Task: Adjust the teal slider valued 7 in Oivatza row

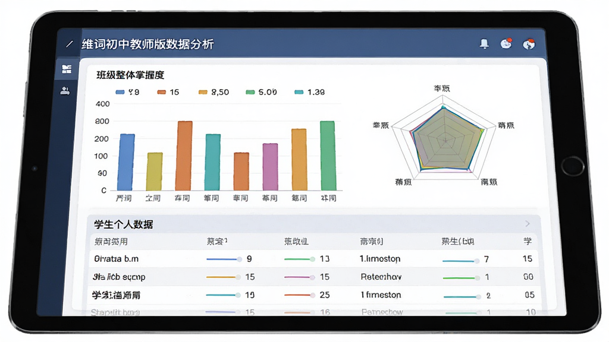Action: coord(461,261)
